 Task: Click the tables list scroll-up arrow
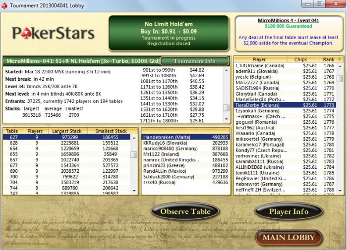click(x=134, y=138)
